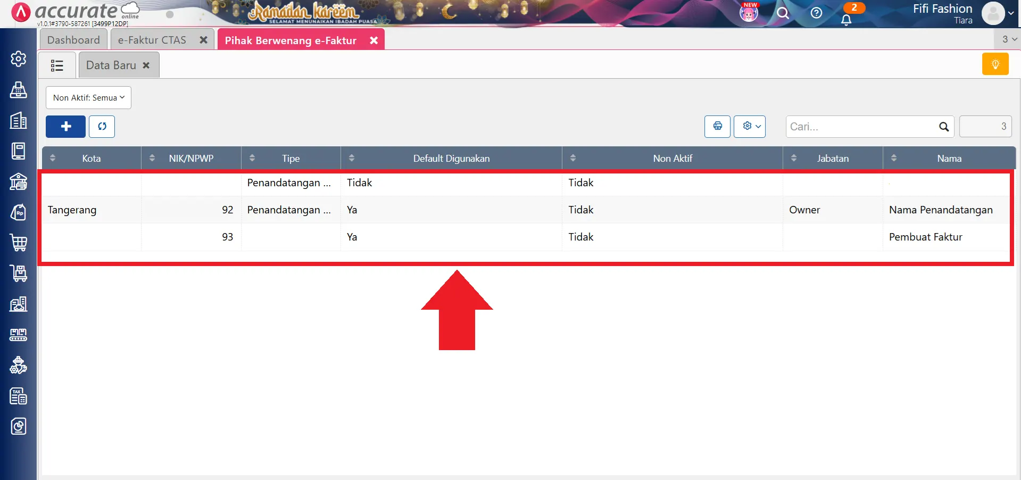The width and height of the screenshot is (1021, 480).
Task: Click the top bar search magnifier
Action: click(783, 13)
